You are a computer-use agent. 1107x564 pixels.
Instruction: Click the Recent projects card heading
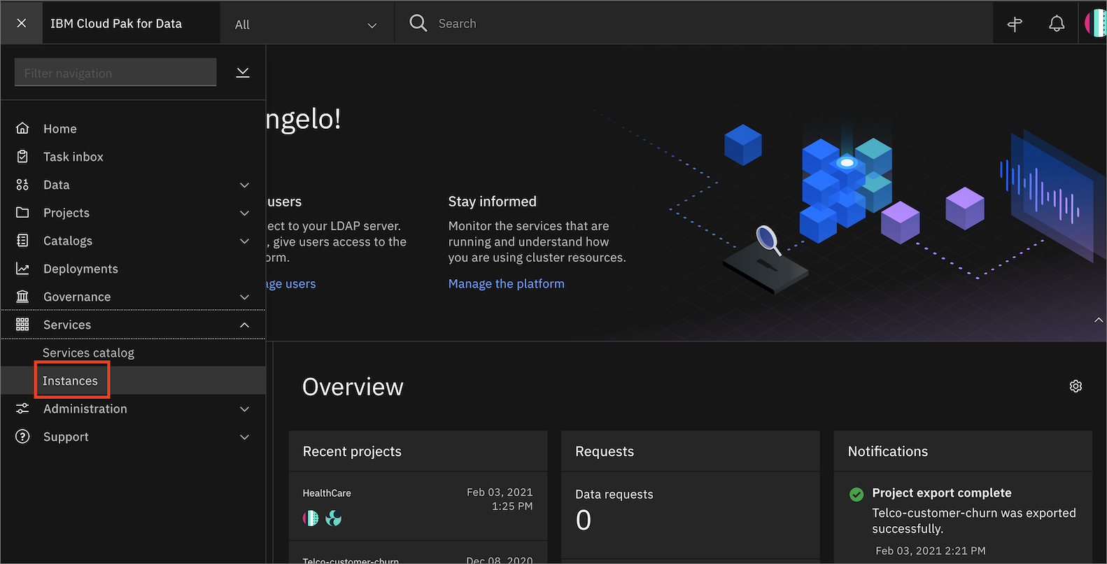click(x=352, y=451)
